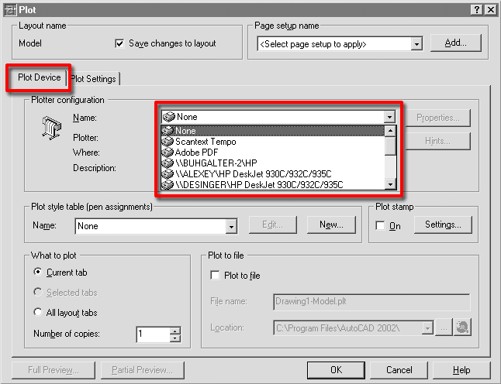Image resolution: width=501 pixels, height=384 pixels.
Task: Click New... plot style table button
Action: click(x=331, y=225)
